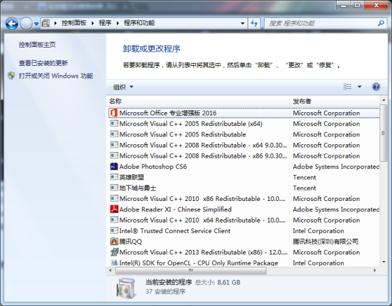Expand the address bar history dropdown
The height and width of the screenshot is (306, 392).
coord(242,23)
